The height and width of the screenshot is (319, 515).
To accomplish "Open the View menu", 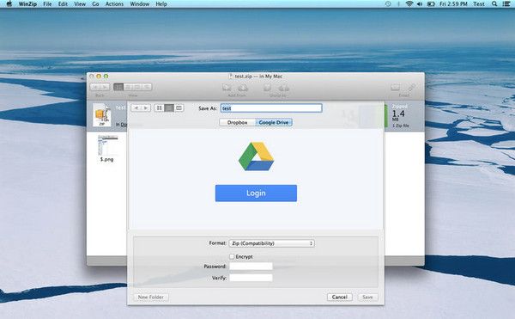I will tap(80, 4).
